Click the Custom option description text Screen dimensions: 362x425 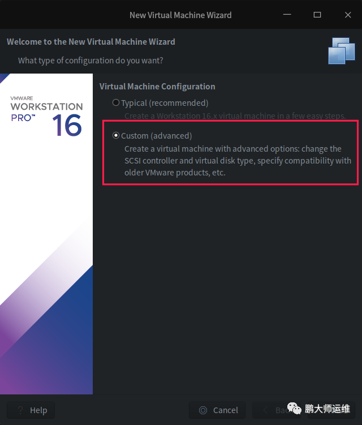click(x=238, y=161)
